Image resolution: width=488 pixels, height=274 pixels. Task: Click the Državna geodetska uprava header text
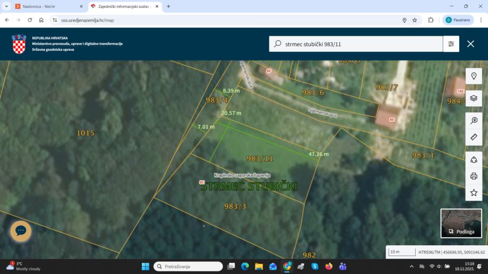(x=53, y=50)
